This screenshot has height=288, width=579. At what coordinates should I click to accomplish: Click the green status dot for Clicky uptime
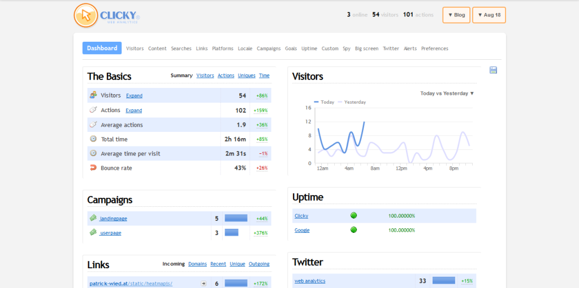click(353, 215)
